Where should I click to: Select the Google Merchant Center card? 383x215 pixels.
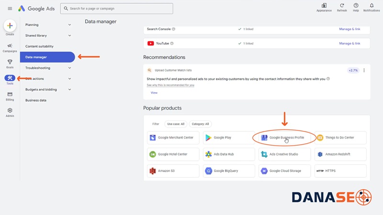click(x=173, y=138)
